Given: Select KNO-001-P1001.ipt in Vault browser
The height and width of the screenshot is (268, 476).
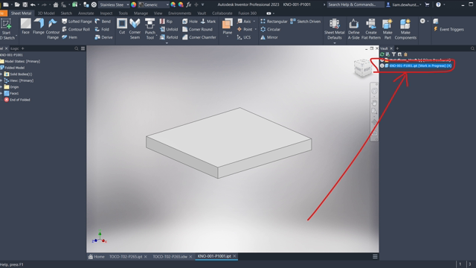Looking at the screenshot, I should [420, 66].
